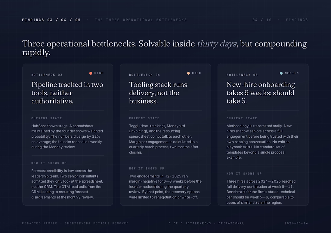Click the 'Bottleneck 05' card label
The image size is (331, 233).
tap(242, 75)
